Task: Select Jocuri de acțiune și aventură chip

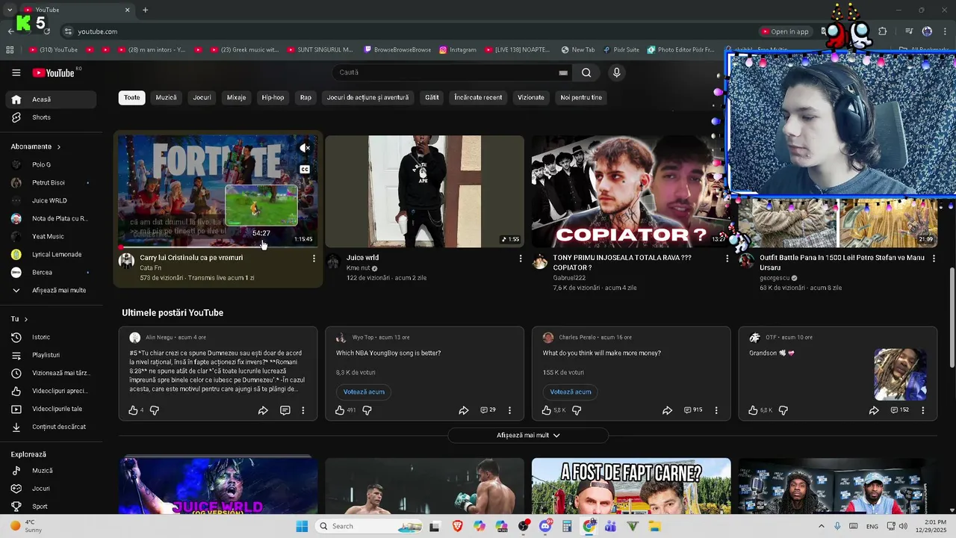Action: (367, 98)
